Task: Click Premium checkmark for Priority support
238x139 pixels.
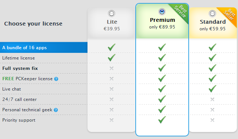Action: pos(162,120)
